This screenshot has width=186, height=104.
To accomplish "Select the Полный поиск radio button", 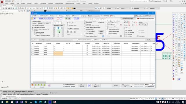I will [68, 23].
